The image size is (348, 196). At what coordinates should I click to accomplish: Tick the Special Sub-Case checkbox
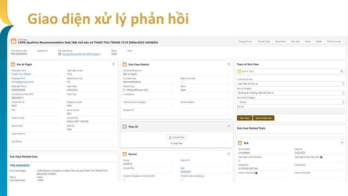tap(182, 82)
